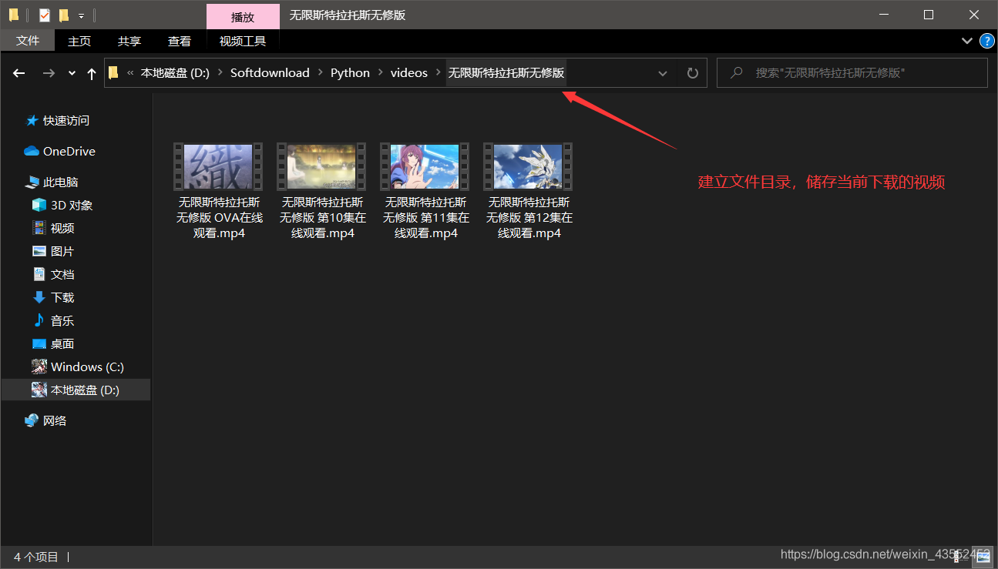Open the 主页 ribbon tab

(79, 41)
